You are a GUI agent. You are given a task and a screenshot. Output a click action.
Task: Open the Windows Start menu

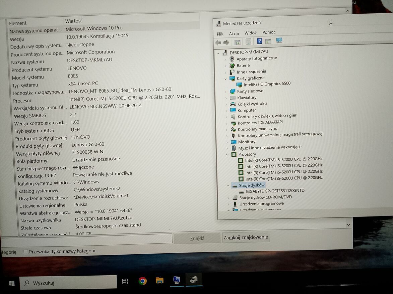(11, 283)
